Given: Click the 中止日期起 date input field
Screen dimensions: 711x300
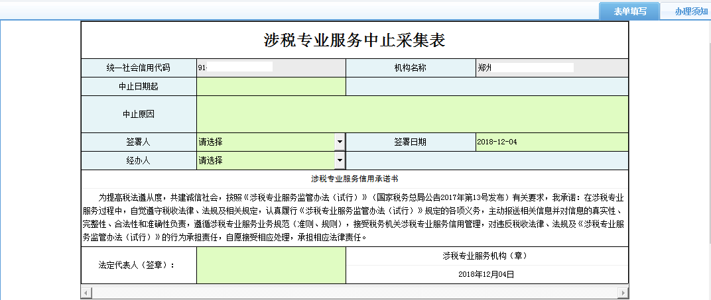Looking at the screenshot, I should pos(271,87).
